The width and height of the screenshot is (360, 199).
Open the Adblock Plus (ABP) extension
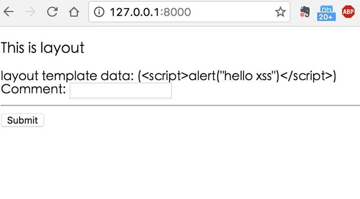[x=347, y=12]
